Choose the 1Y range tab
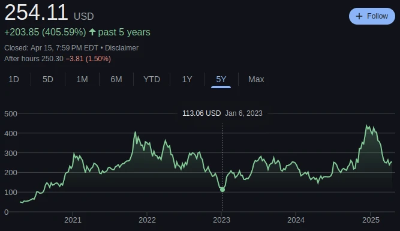This screenshot has width=400, height=231. [187, 79]
